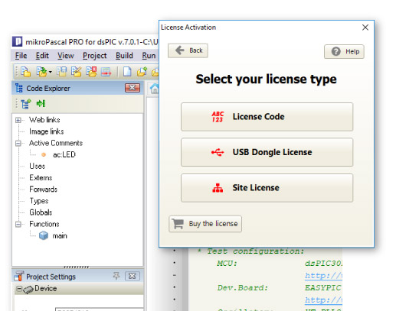396x311 pixels.
Task: Open the Run menu
Action: pos(149,56)
